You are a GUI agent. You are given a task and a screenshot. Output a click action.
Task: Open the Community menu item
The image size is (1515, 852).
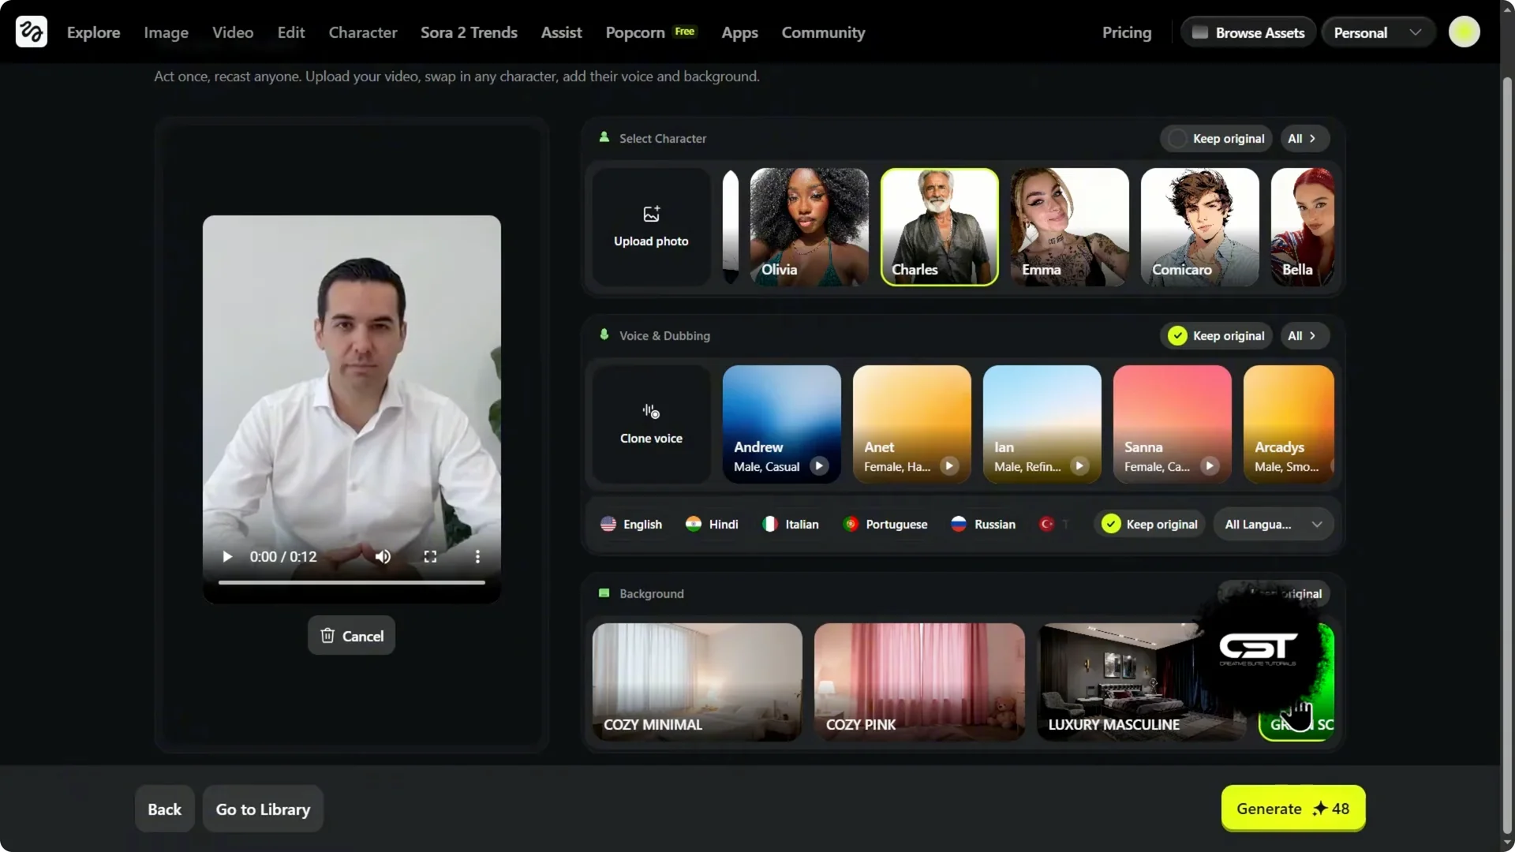823,32
